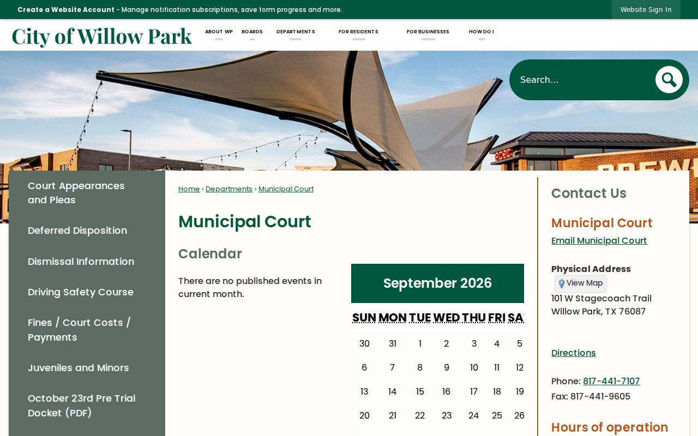The image size is (698, 436).
Task: Click the Email Municipal Court link
Action: point(599,240)
